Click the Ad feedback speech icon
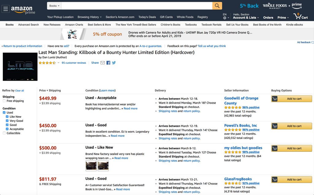Screen dimensions: 314x195 (x=312, y=42)
